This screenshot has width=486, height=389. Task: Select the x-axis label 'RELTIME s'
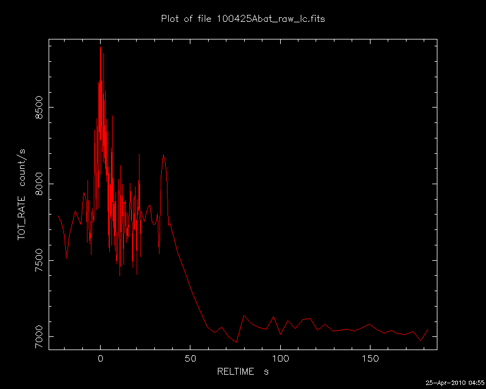(242, 371)
